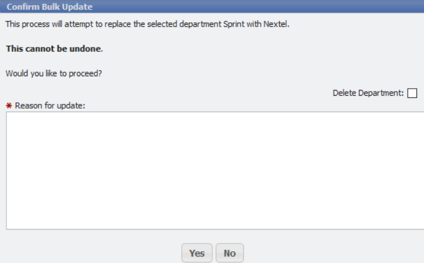Click the red required-field asterisk
424x263 pixels.
click(x=9, y=106)
